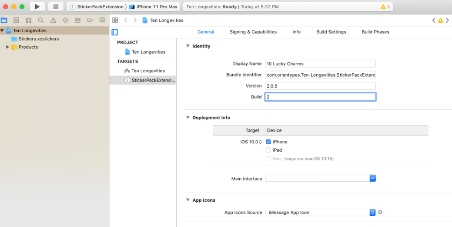Open the Breakpoint navigator
452x227 pixels.
(x=90, y=20)
